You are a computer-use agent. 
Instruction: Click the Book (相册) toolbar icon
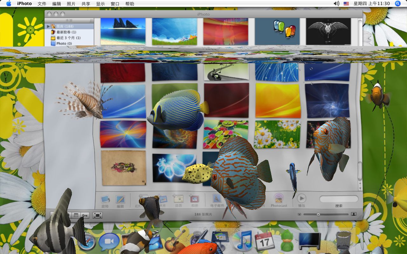(x=194, y=199)
